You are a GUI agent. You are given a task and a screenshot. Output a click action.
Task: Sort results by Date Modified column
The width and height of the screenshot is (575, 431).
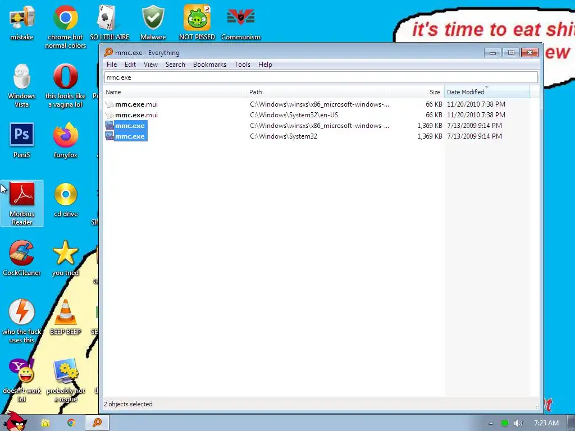coord(487,92)
